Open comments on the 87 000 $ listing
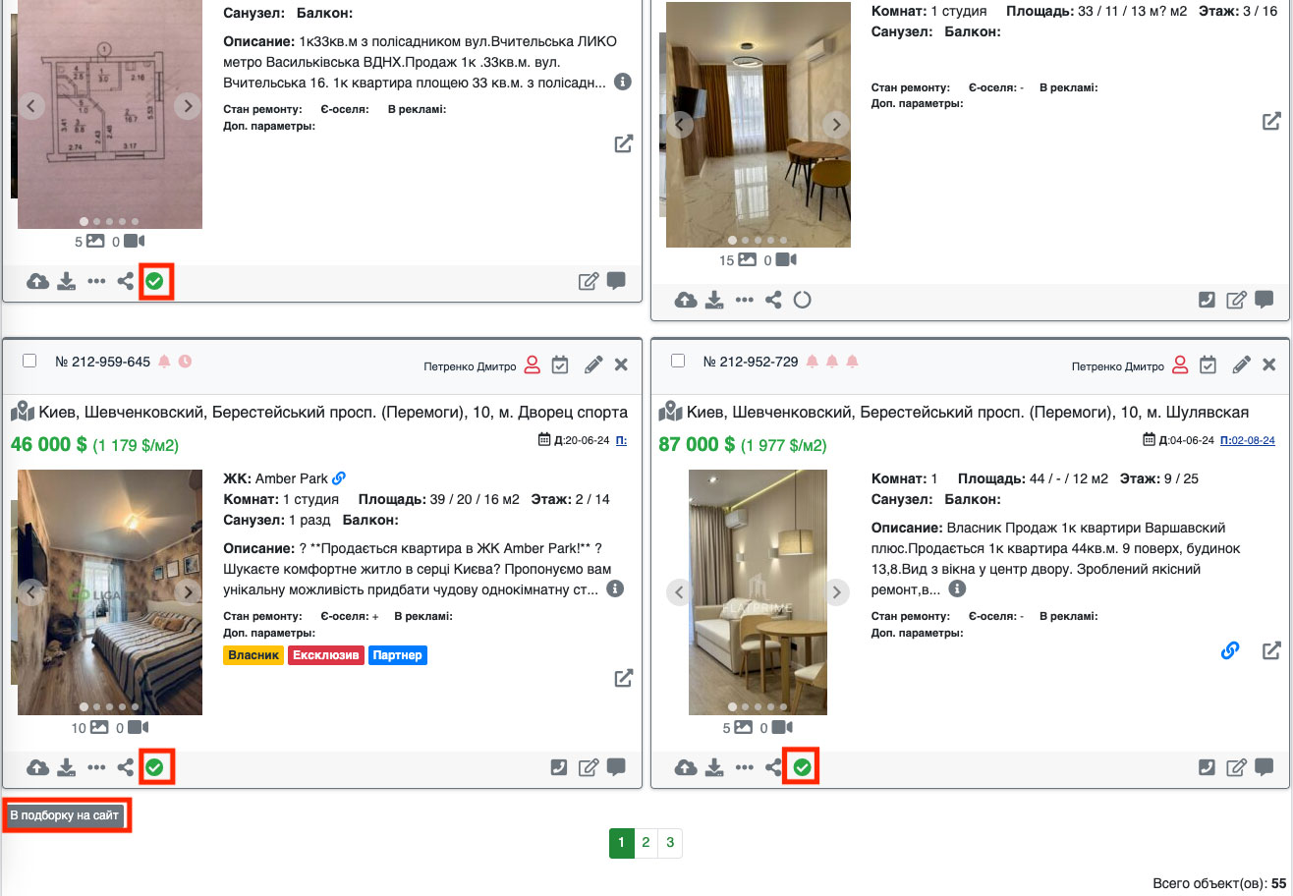This screenshot has width=1293, height=896. 1265,767
